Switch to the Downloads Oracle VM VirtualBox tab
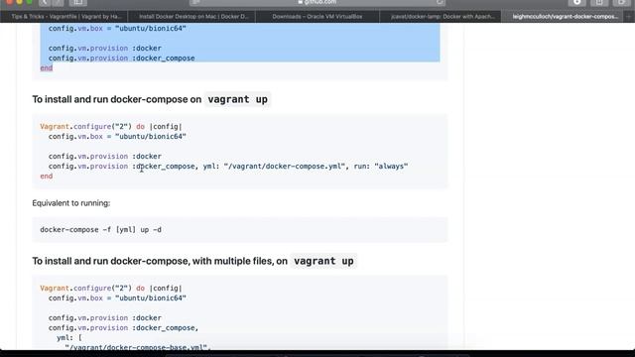 tap(317, 17)
